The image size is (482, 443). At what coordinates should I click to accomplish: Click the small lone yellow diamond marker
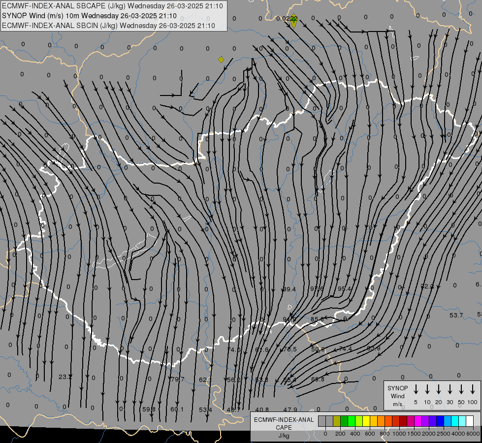pos(221,60)
